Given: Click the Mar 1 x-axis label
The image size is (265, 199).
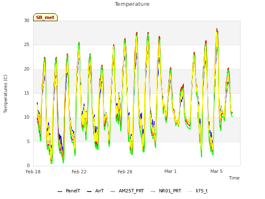Looking at the screenshot, I should [x=171, y=171].
